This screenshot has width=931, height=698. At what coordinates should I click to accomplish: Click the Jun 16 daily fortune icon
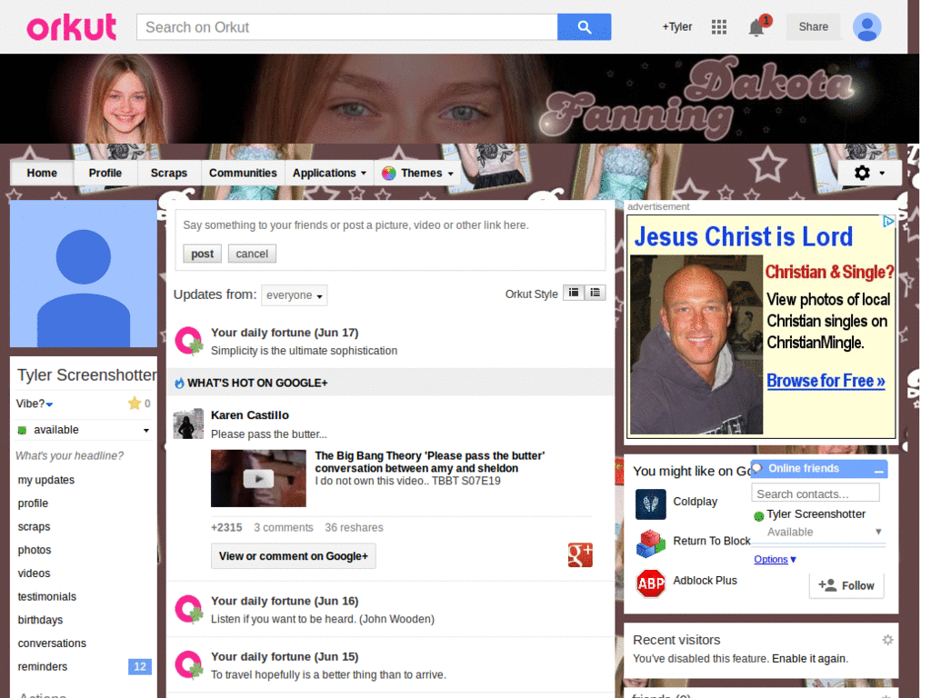point(189,610)
